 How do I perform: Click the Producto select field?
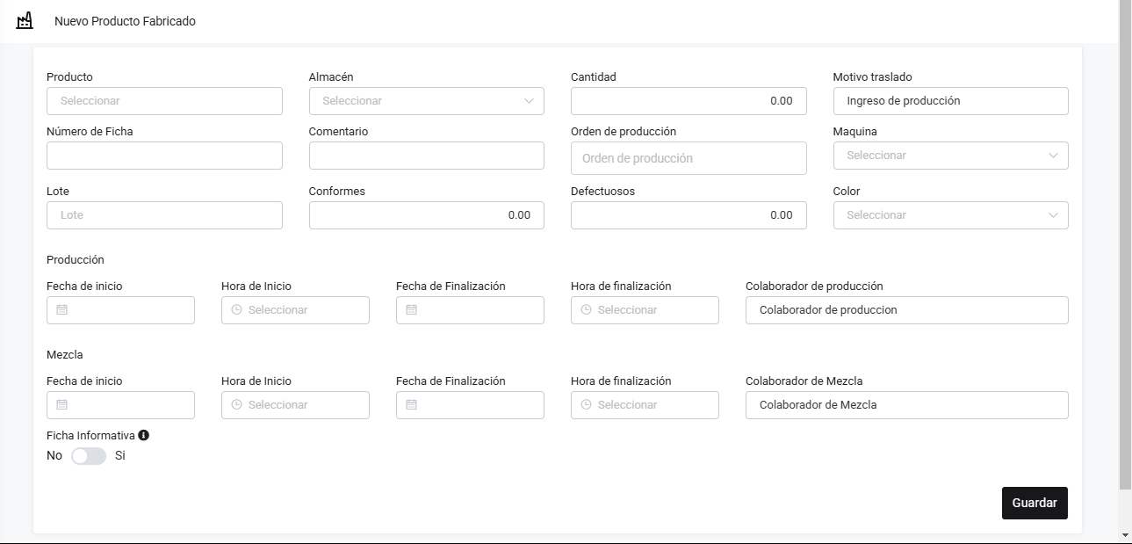pos(164,101)
